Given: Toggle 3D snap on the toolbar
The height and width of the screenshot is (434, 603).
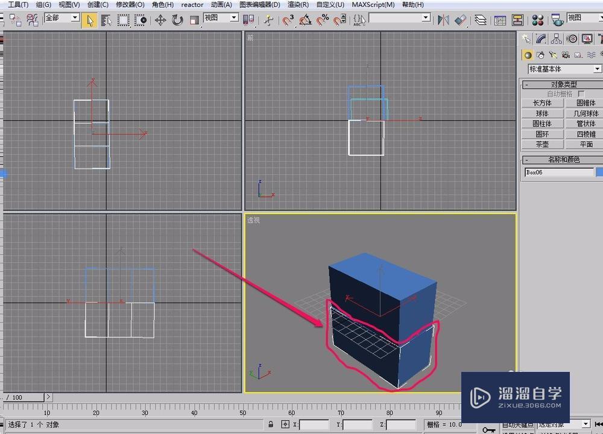Looking at the screenshot, I should [x=288, y=19].
